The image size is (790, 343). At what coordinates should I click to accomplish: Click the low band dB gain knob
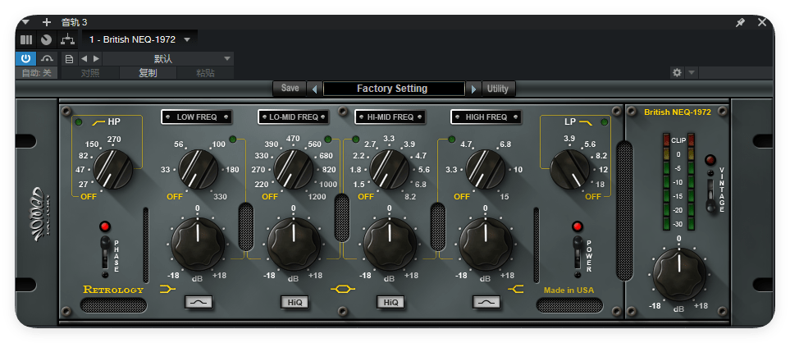(198, 245)
